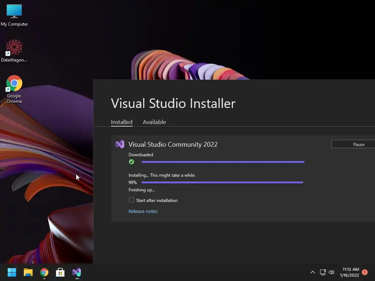This screenshot has width=375, height=281.
Task: Open the DataWagon desktop shortcut
Action: (x=14, y=50)
